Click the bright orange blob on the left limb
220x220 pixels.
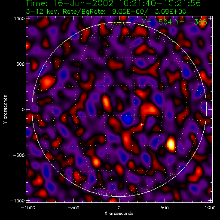[47, 82]
